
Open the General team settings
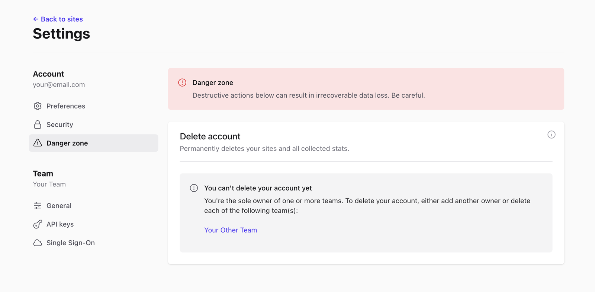click(93, 205)
